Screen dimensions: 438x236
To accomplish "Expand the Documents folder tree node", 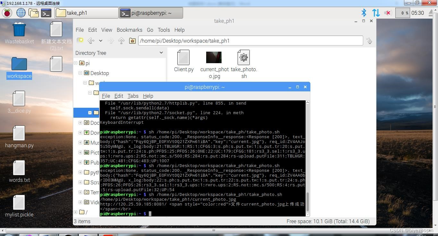I will (x=80, y=122).
